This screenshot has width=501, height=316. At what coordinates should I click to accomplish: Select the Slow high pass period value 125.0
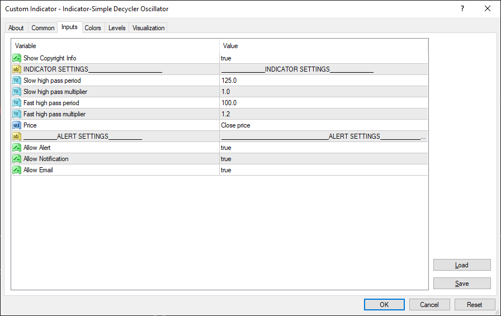click(229, 81)
